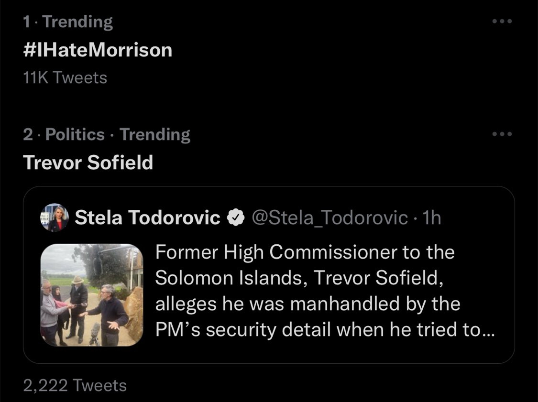538x402 pixels.
Task: Select the Politics category label
Action: [75, 134]
